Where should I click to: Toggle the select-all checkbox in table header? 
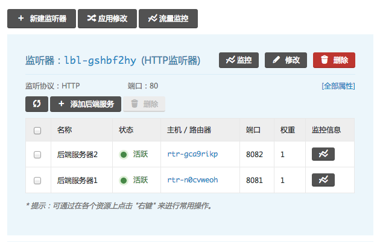click(37, 130)
